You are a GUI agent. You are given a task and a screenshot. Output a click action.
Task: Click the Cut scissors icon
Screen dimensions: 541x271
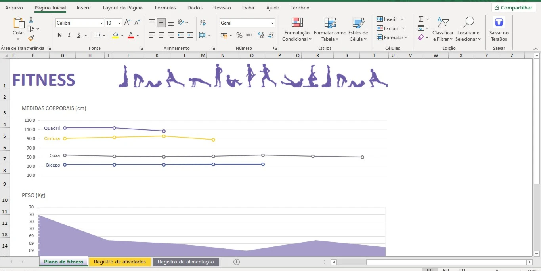click(31, 20)
